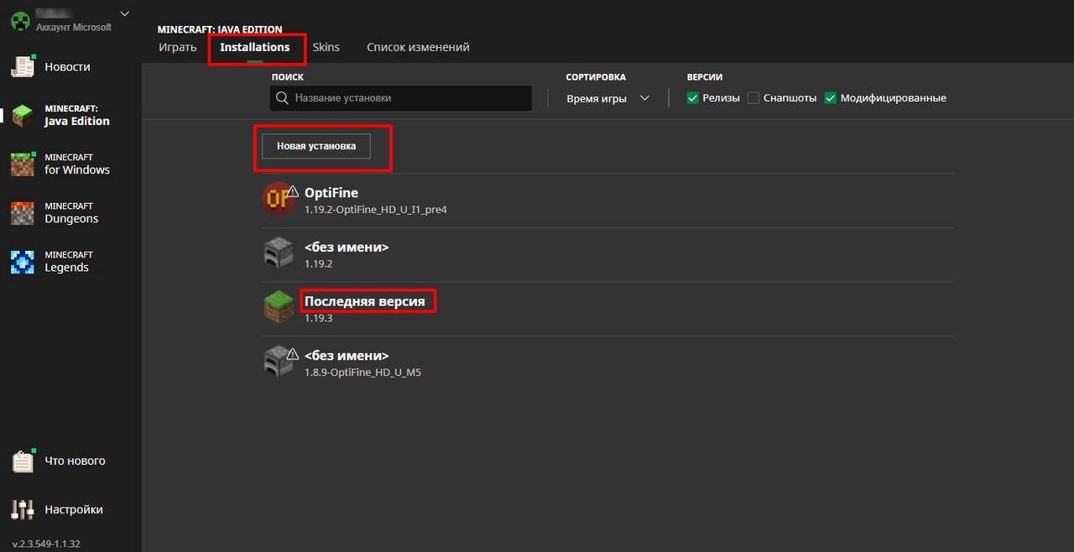Click the warning triangle on OptiFine
The width and height of the screenshot is (1074, 552).
(292, 192)
